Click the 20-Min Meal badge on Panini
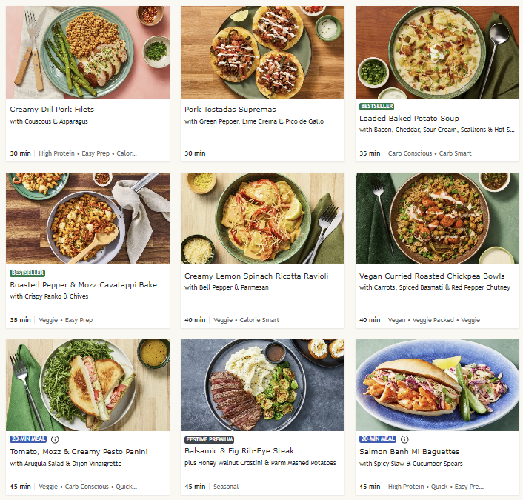Screen dimensions: 523x500 point(29,439)
